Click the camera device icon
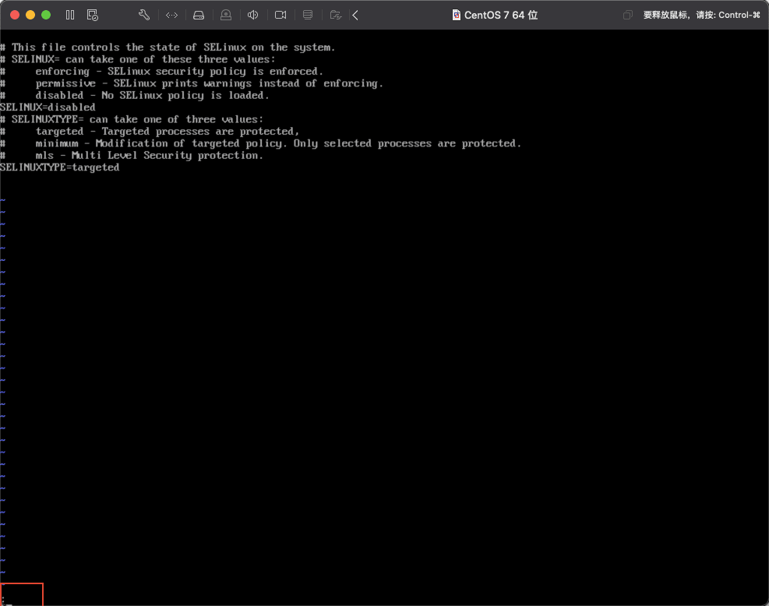 (280, 15)
